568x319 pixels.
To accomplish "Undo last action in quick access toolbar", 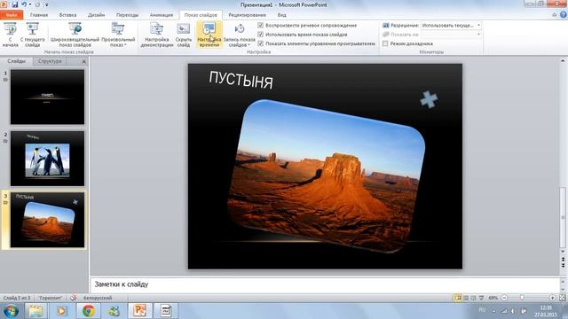I will coord(24,4).
